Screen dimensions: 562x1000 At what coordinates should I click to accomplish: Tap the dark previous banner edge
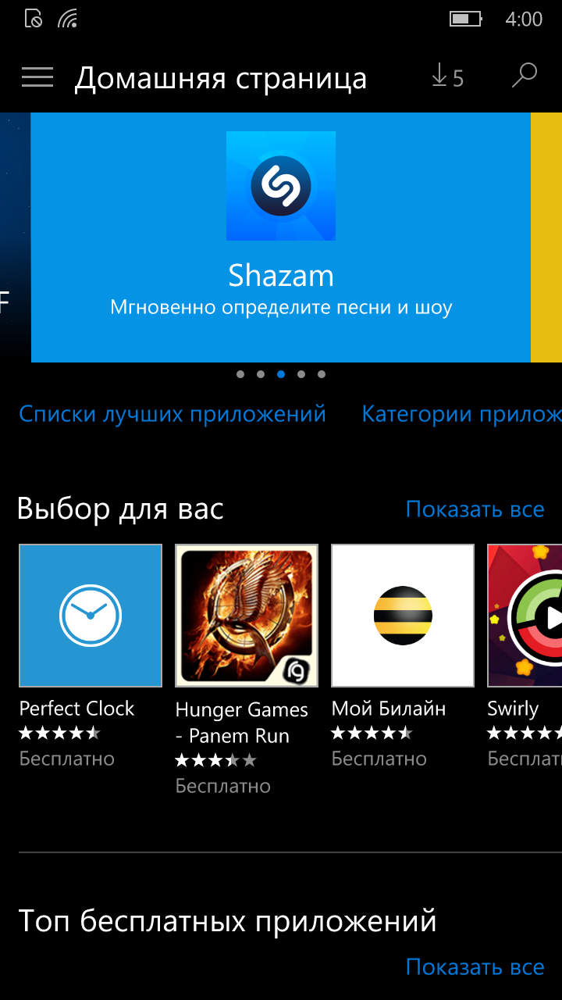pyautogui.click(x=15, y=237)
